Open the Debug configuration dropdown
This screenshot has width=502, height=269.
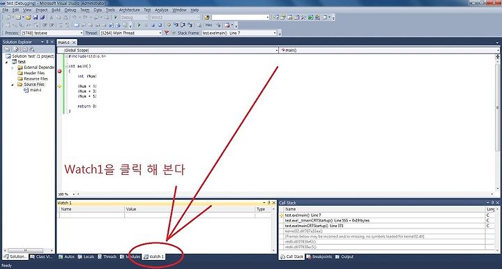(x=146, y=17)
